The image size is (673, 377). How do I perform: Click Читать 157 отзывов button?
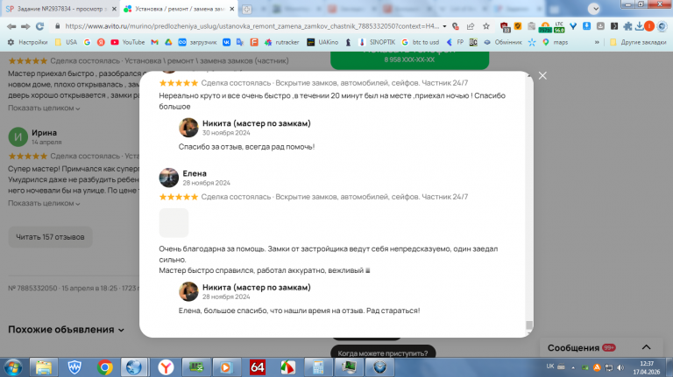(x=50, y=237)
